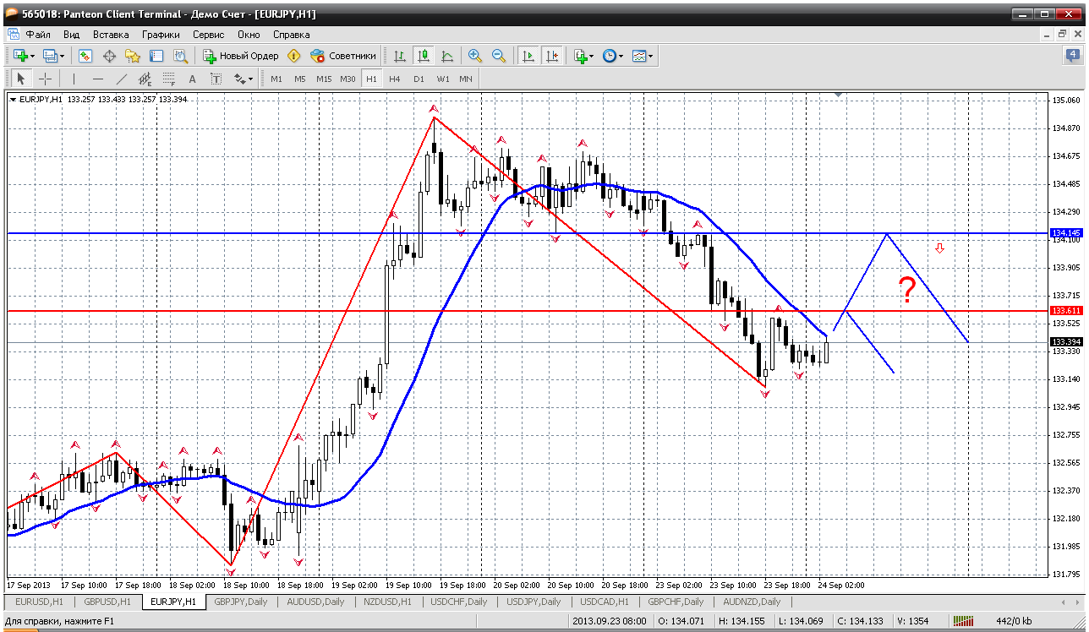
Task: Toggle the Советники expert advisors button
Action: [343, 56]
